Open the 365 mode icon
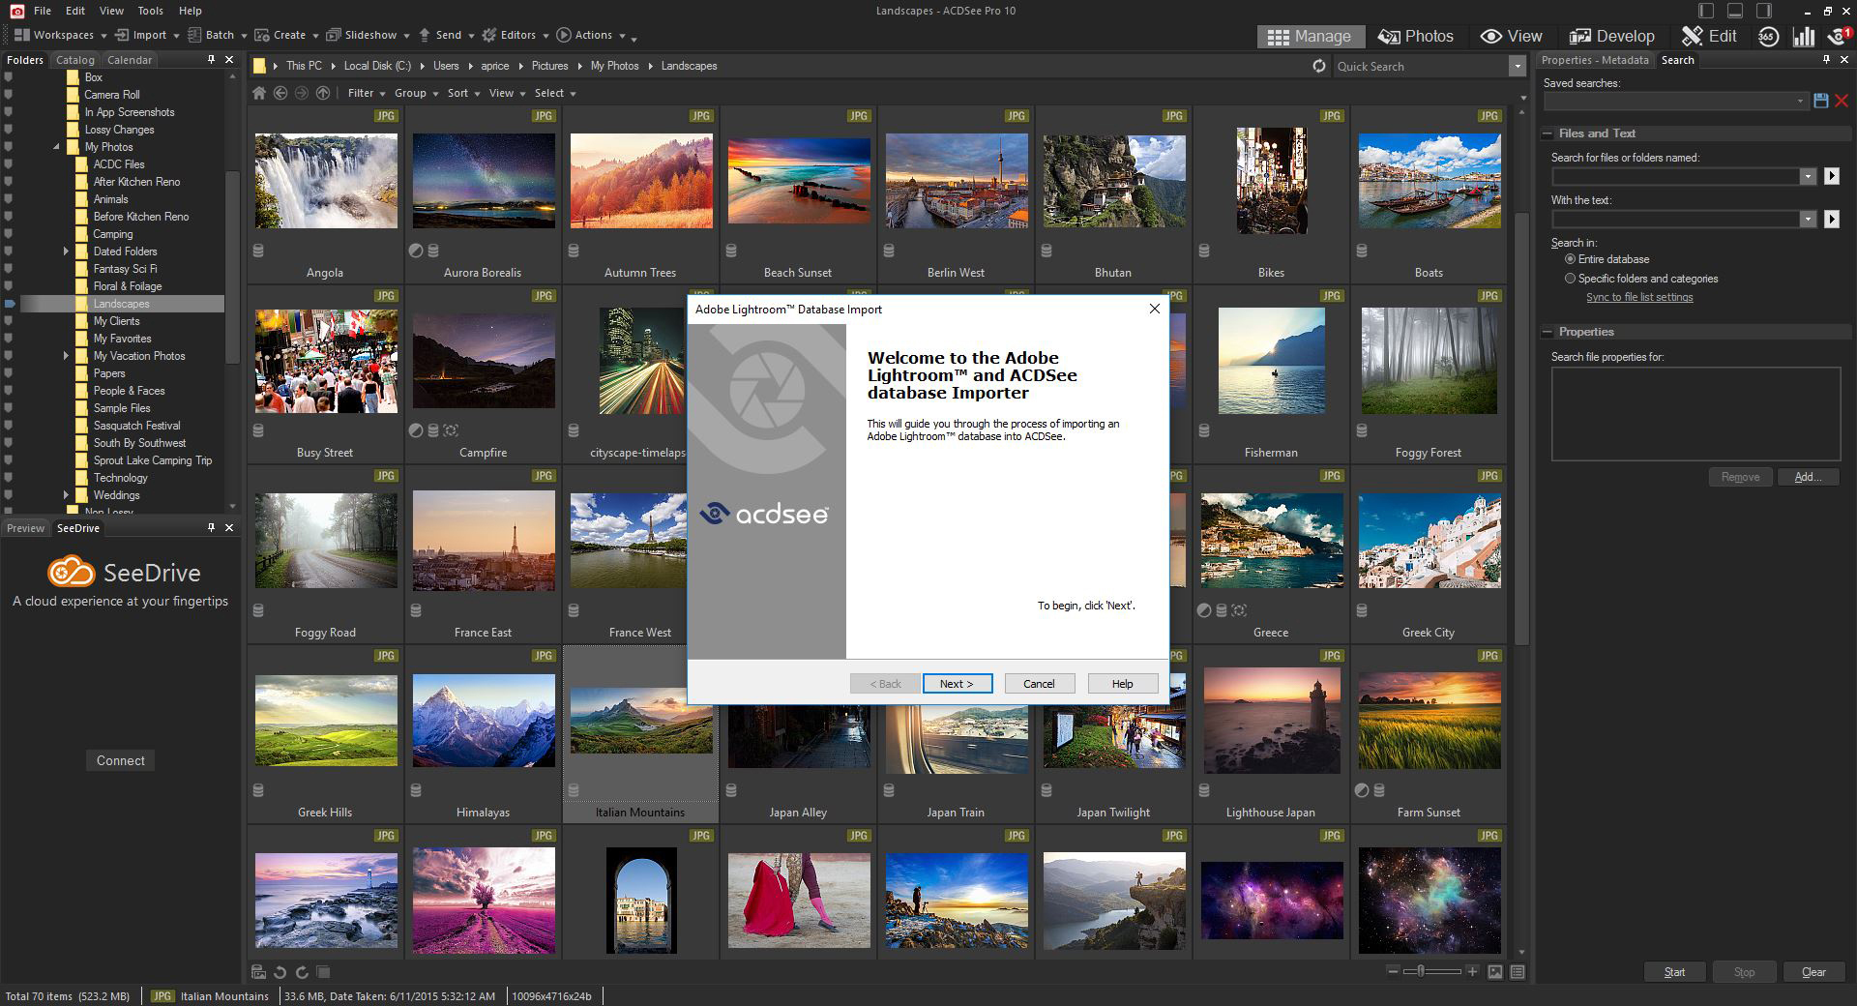Image resolution: width=1857 pixels, height=1006 pixels. pos(1768,37)
